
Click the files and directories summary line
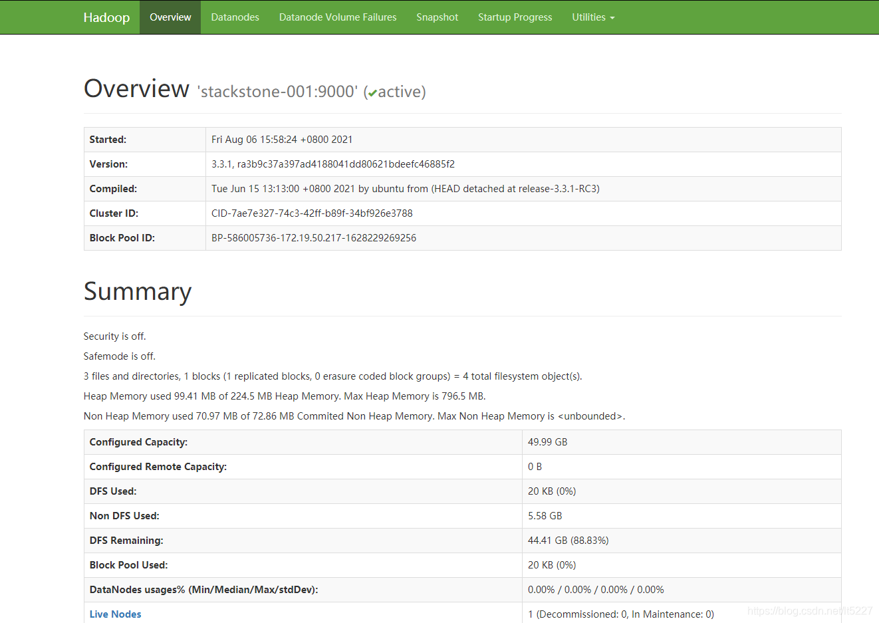[332, 376]
